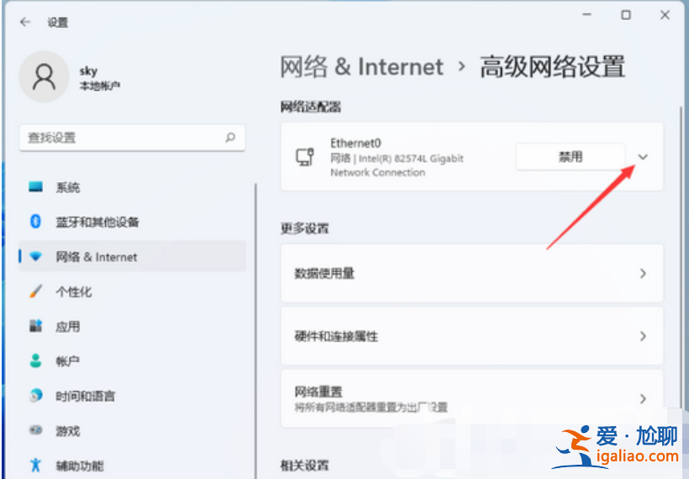This screenshot has width=689, height=479.
Task: Click the 禁用 button for Ethernet0
Action: [x=571, y=157]
